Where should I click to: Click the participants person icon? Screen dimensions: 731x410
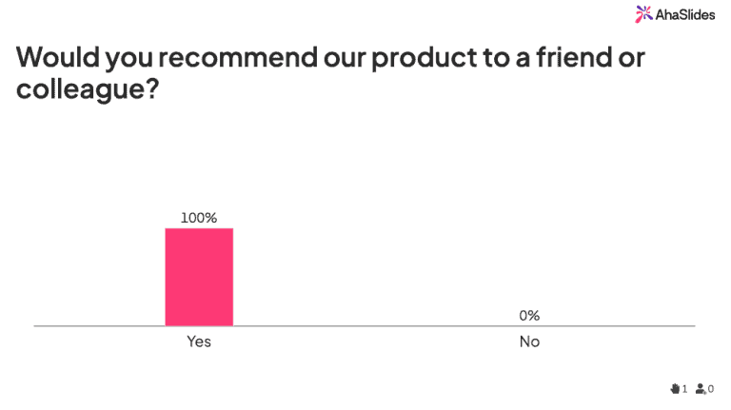(701, 388)
